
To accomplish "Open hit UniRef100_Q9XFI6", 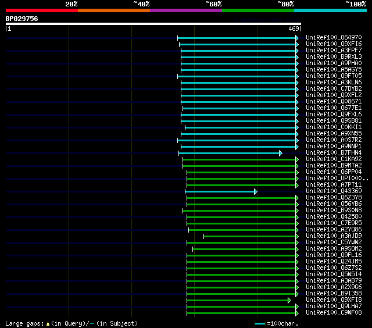I will point(334,44).
